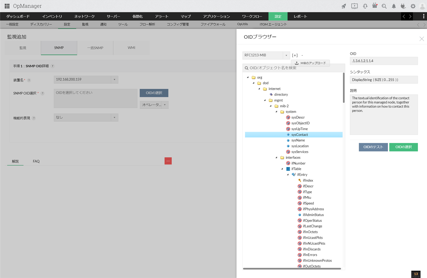Click the left arrow in the sub-navigation bar

pos(418,25)
